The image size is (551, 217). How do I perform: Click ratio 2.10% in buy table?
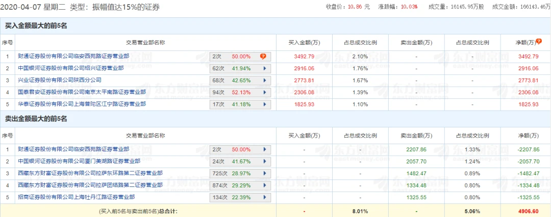361,56
